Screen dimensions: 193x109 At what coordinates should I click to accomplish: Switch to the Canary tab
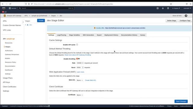pyautogui.click(x=143, y=35)
